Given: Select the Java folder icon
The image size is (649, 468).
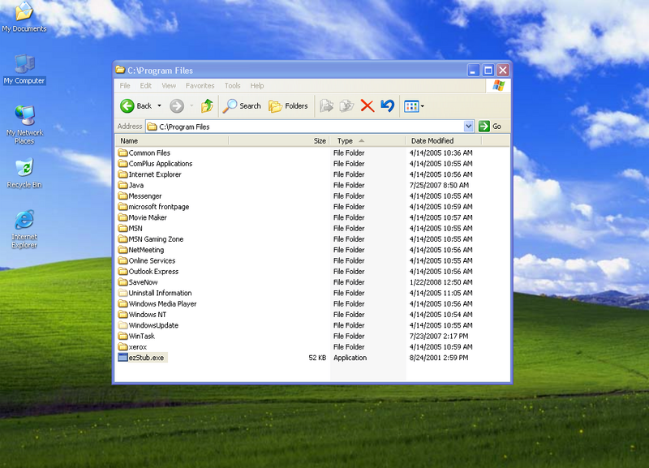Looking at the screenshot, I should [x=122, y=185].
